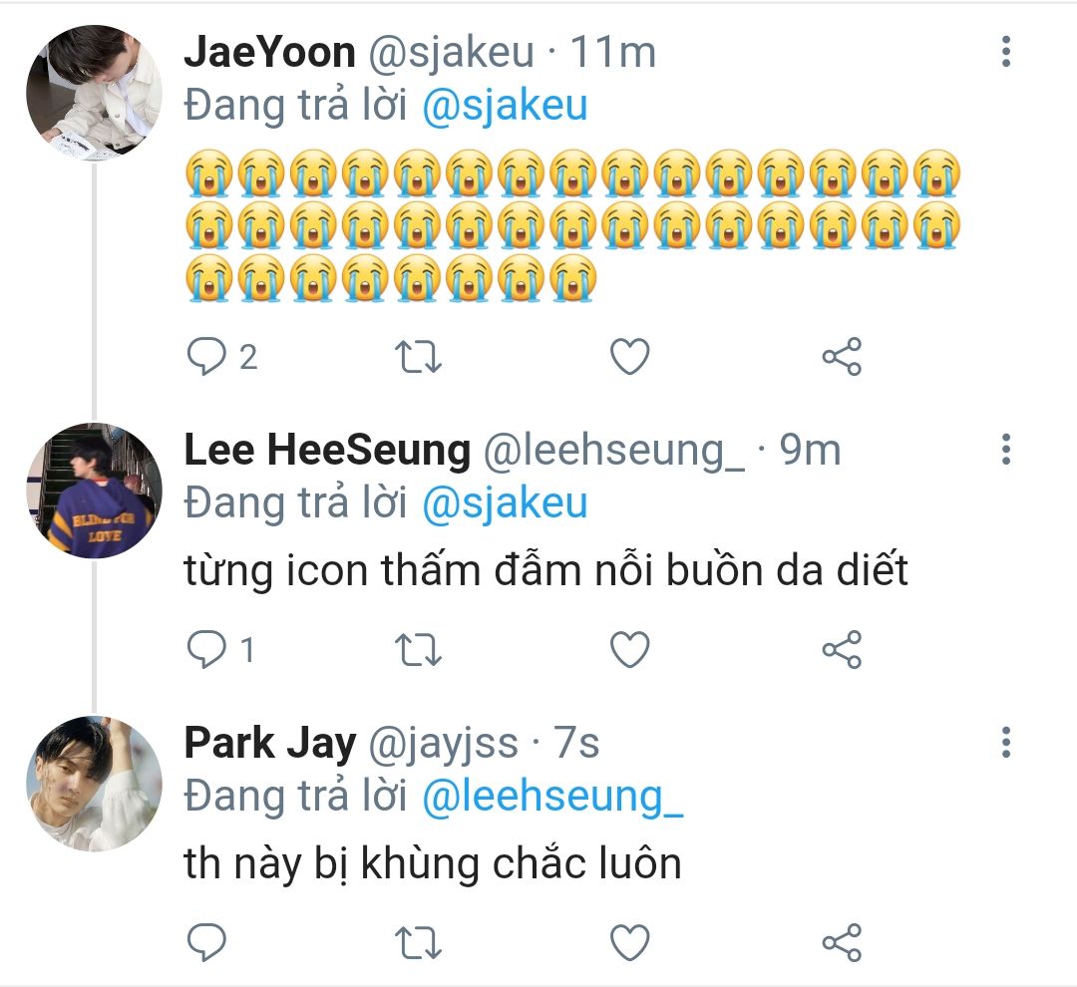This screenshot has height=987, width=1077.
Task: Like Park Jay's tweet
Action: click(x=629, y=942)
